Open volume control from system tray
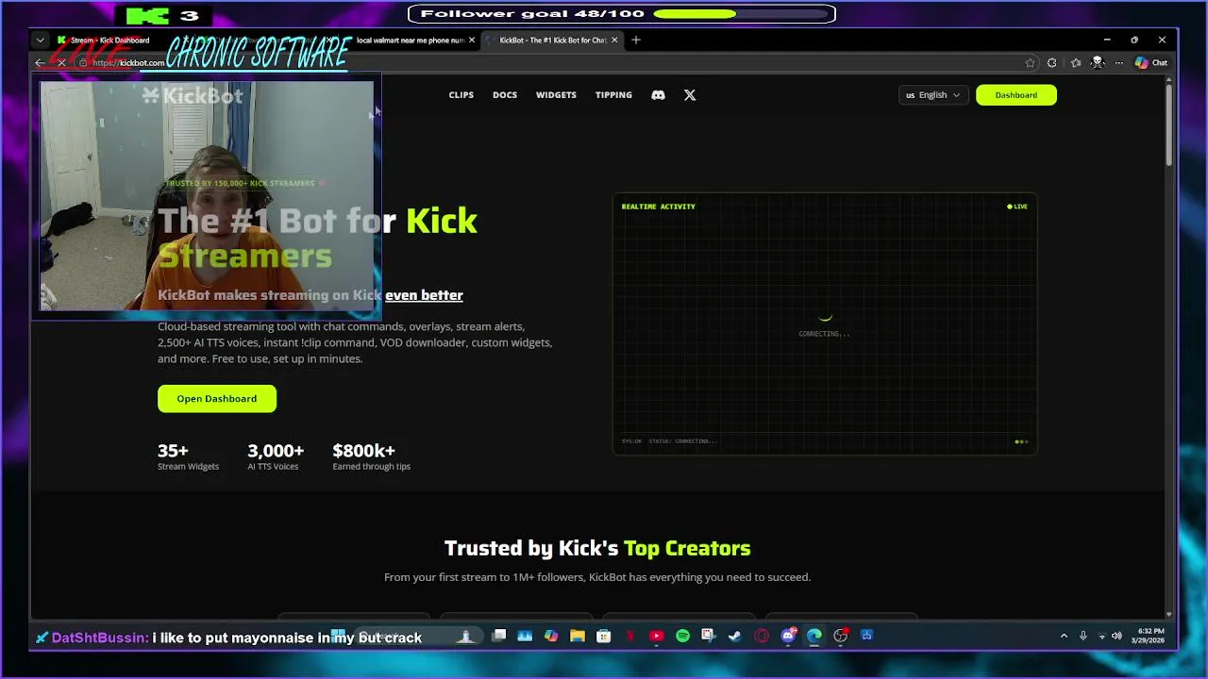1208x679 pixels. pyautogui.click(x=1116, y=637)
